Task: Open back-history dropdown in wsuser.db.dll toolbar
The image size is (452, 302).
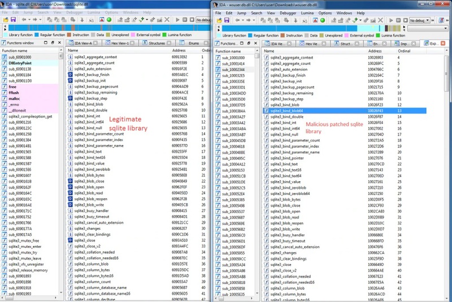Action: point(242,20)
